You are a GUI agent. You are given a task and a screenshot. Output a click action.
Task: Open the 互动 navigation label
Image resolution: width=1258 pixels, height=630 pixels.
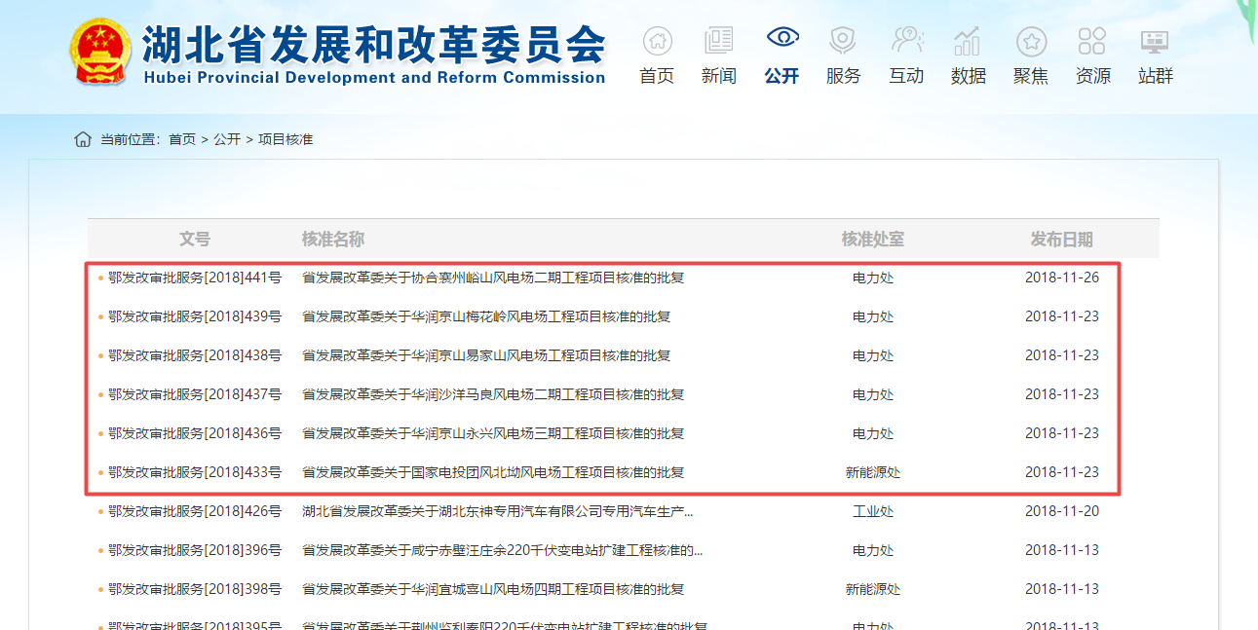click(x=906, y=76)
